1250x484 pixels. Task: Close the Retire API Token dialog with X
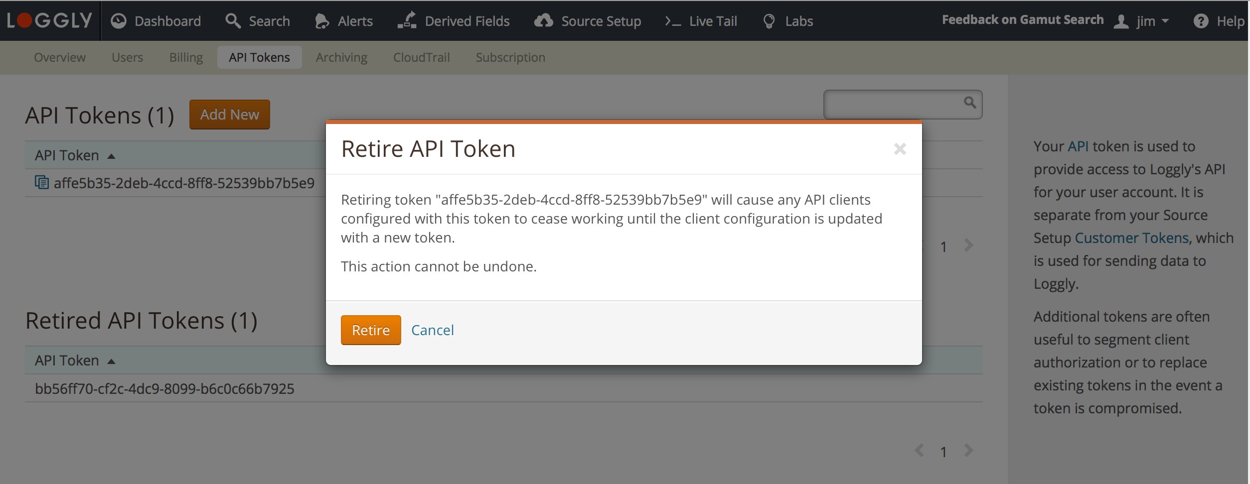[x=900, y=149]
